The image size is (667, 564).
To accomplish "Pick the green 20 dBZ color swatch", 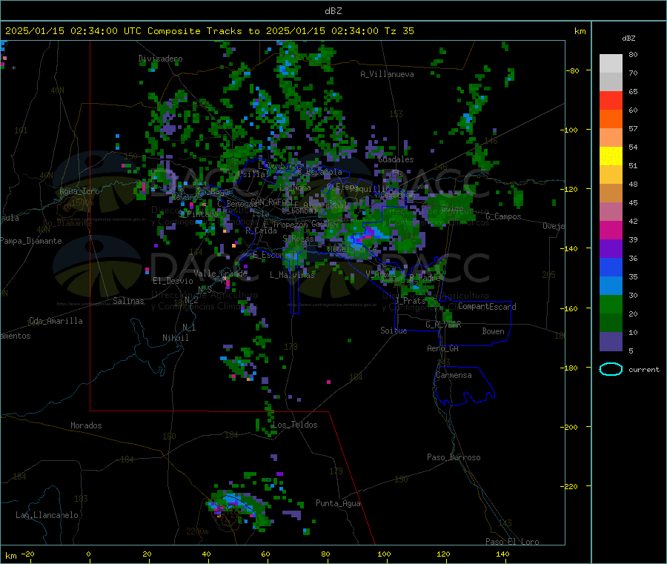I will coord(611,304).
